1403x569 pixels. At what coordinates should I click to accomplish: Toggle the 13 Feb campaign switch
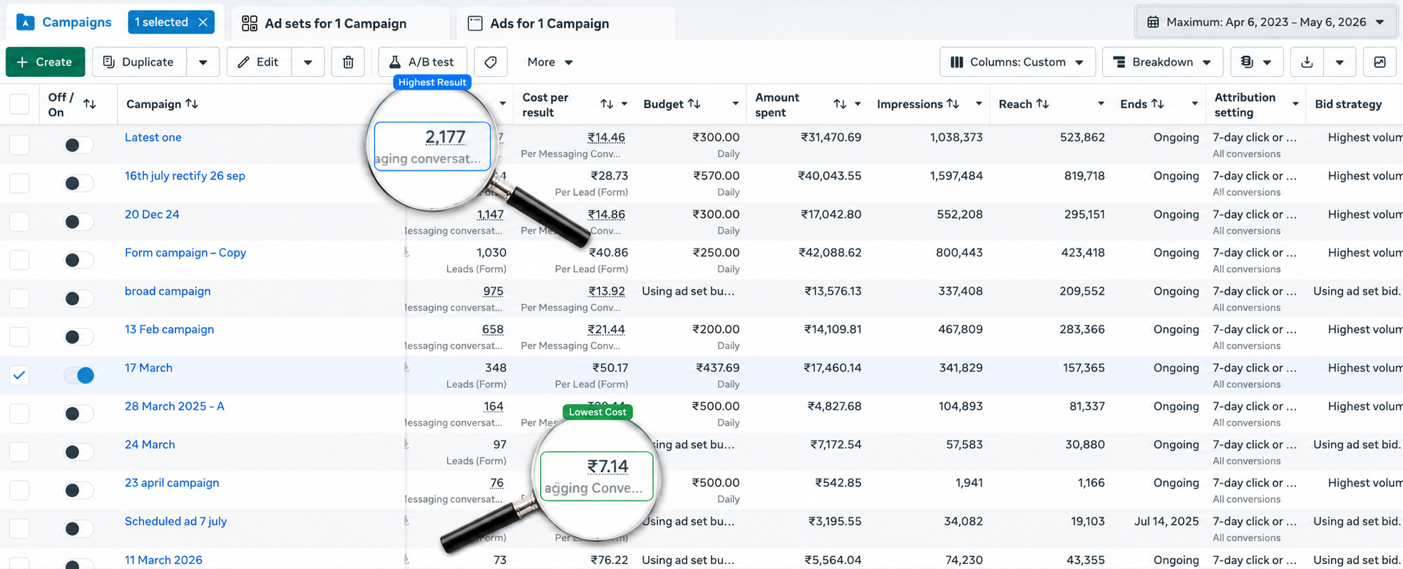click(78, 338)
